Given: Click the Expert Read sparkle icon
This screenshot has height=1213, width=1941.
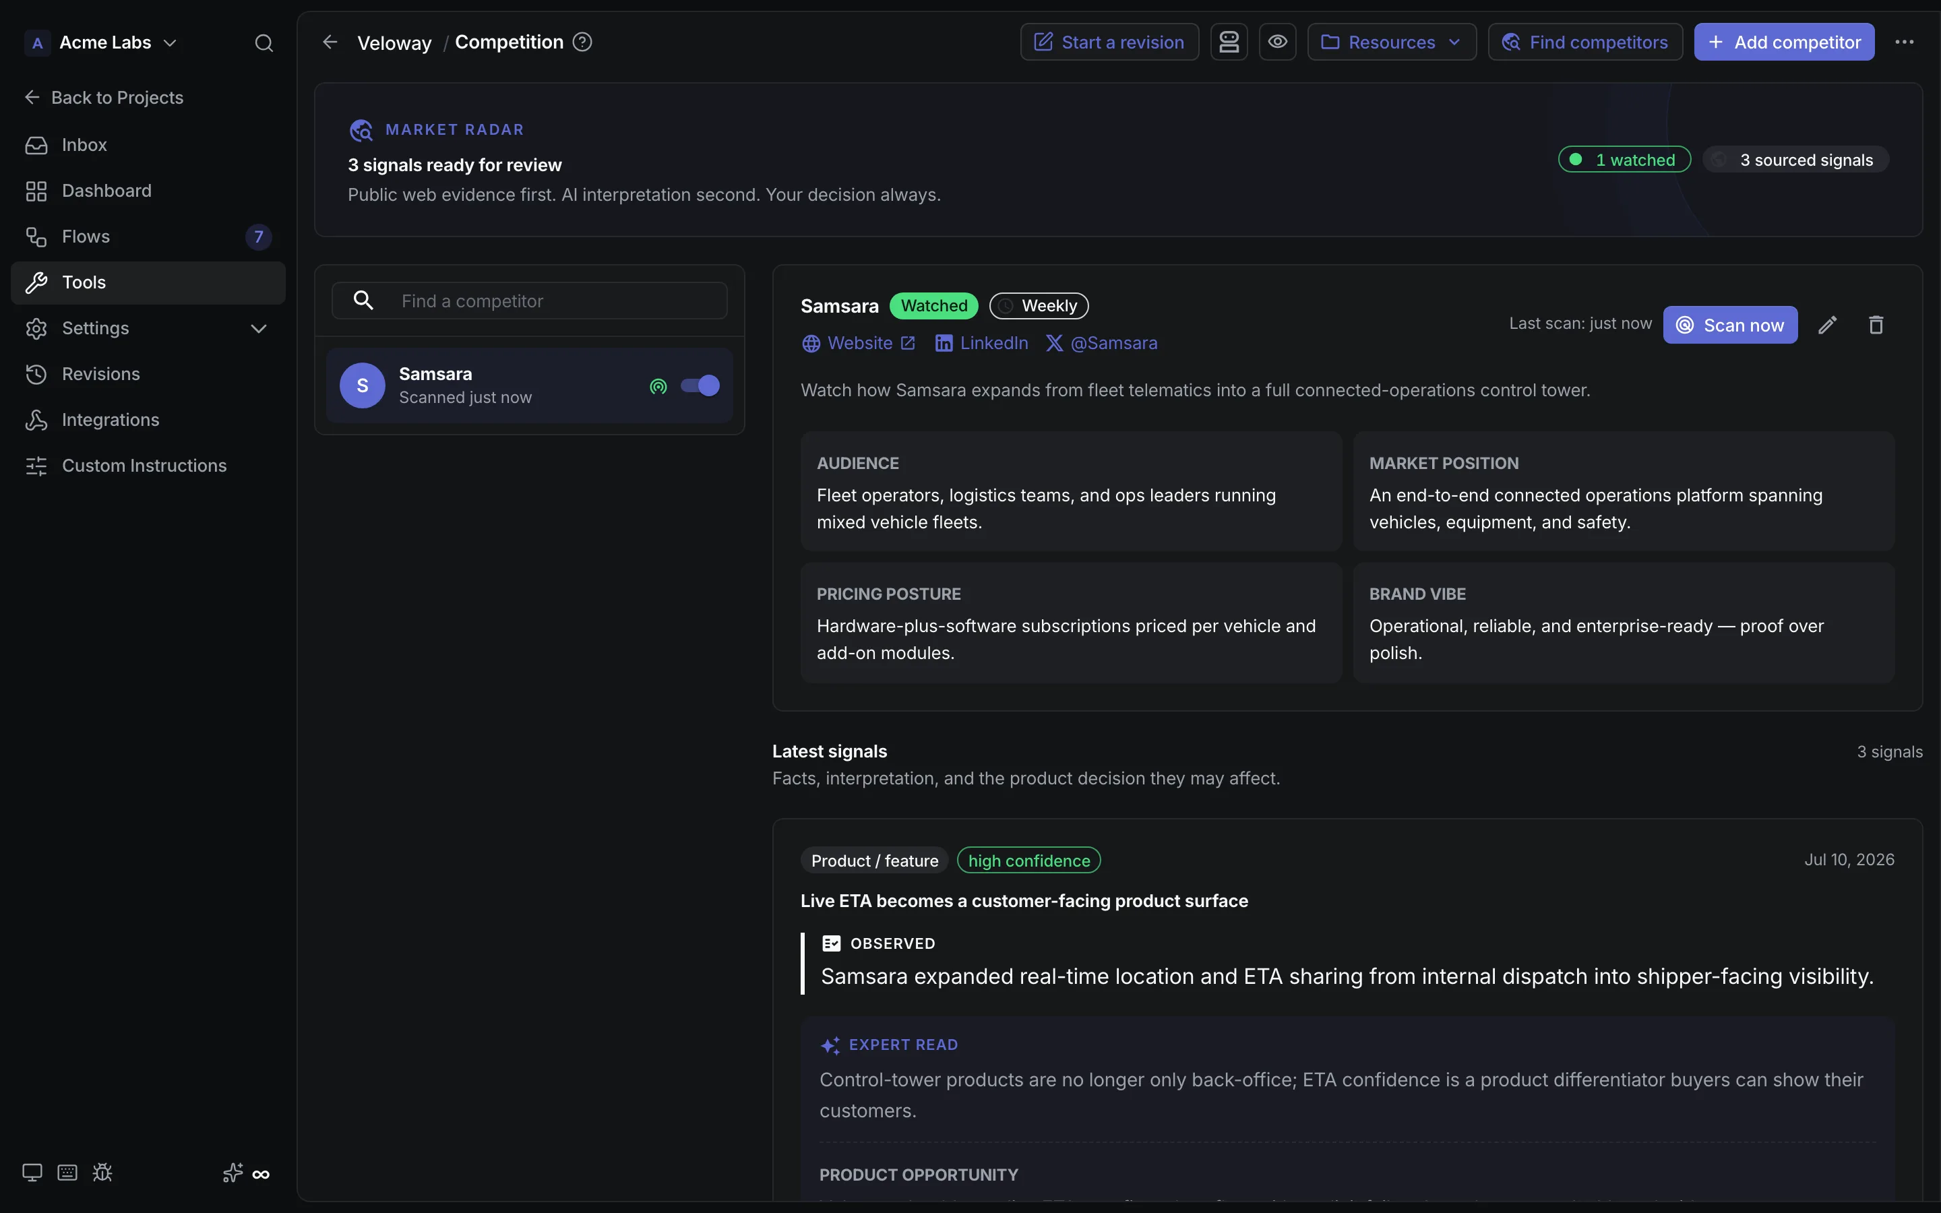Looking at the screenshot, I should (x=830, y=1045).
